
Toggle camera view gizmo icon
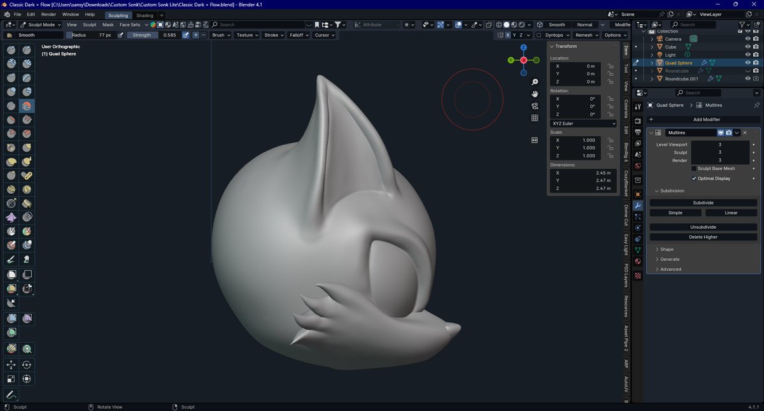tap(535, 106)
